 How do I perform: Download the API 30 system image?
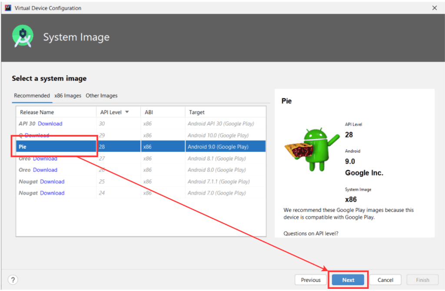point(50,124)
